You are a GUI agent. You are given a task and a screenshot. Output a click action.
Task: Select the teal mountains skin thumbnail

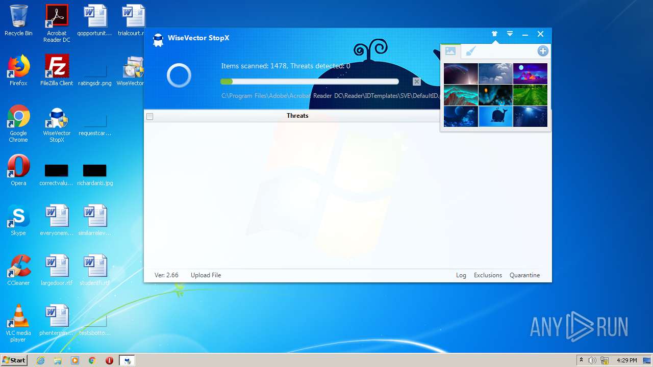pos(461,95)
